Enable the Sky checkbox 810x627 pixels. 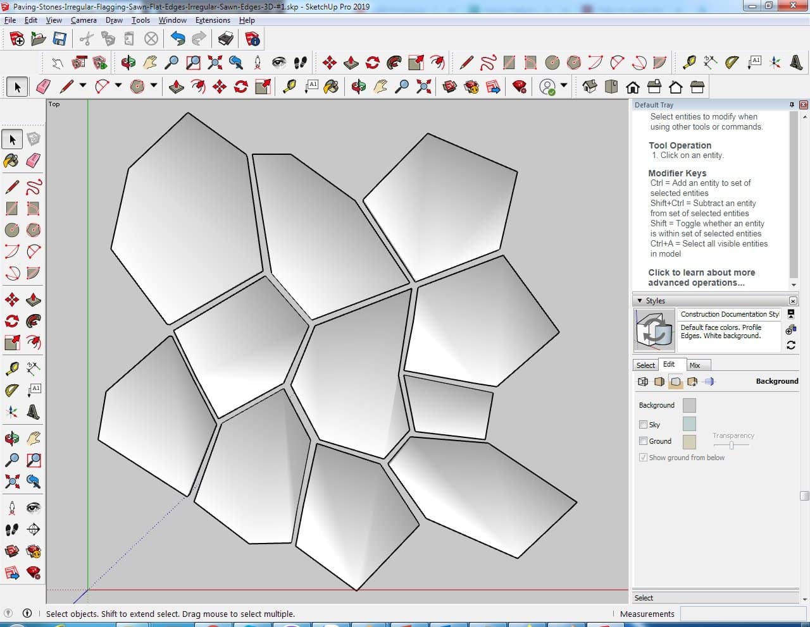tap(643, 425)
